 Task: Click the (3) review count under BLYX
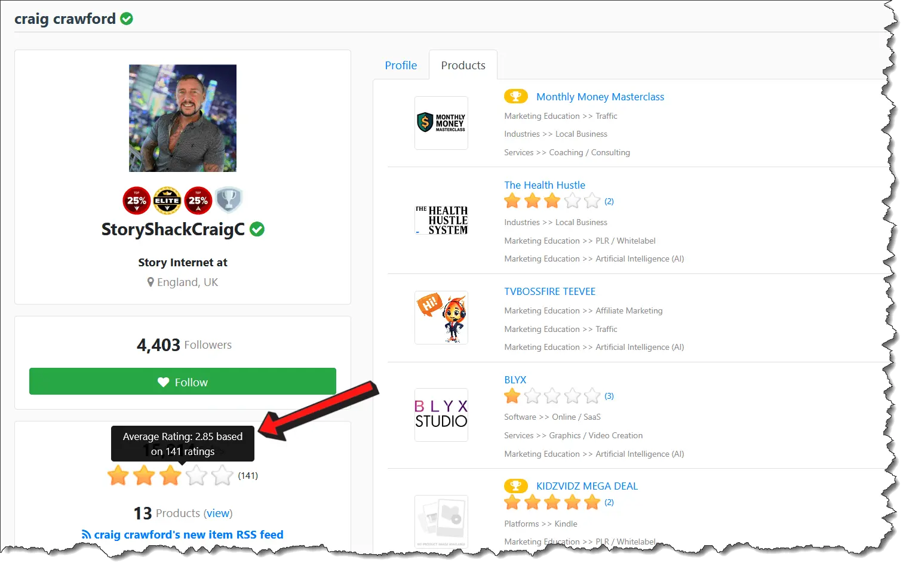click(609, 396)
